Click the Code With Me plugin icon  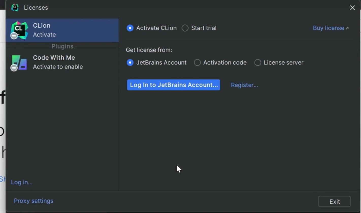click(x=19, y=63)
